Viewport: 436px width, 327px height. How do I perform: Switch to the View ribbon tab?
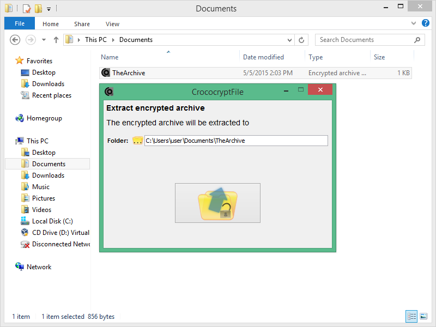112,24
